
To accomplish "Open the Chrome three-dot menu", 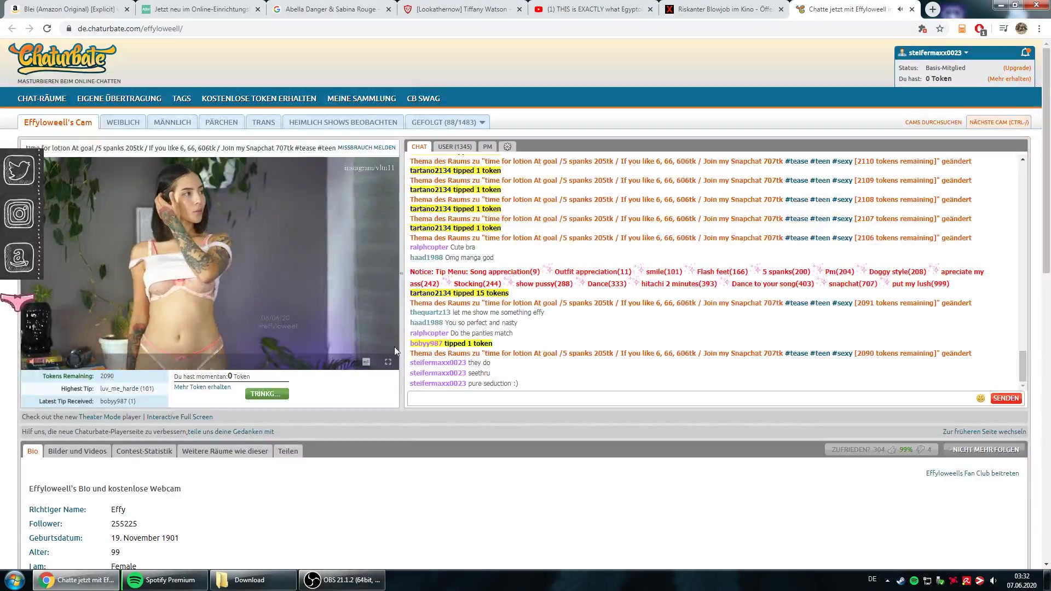I will point(1039,28).
